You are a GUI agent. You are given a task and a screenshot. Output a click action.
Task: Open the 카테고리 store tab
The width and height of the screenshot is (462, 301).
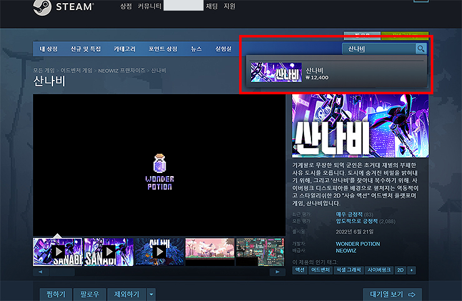tap(125, 49)
